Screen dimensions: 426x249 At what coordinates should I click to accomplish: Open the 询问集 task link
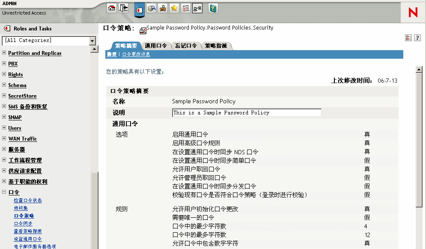click(21, 208)
